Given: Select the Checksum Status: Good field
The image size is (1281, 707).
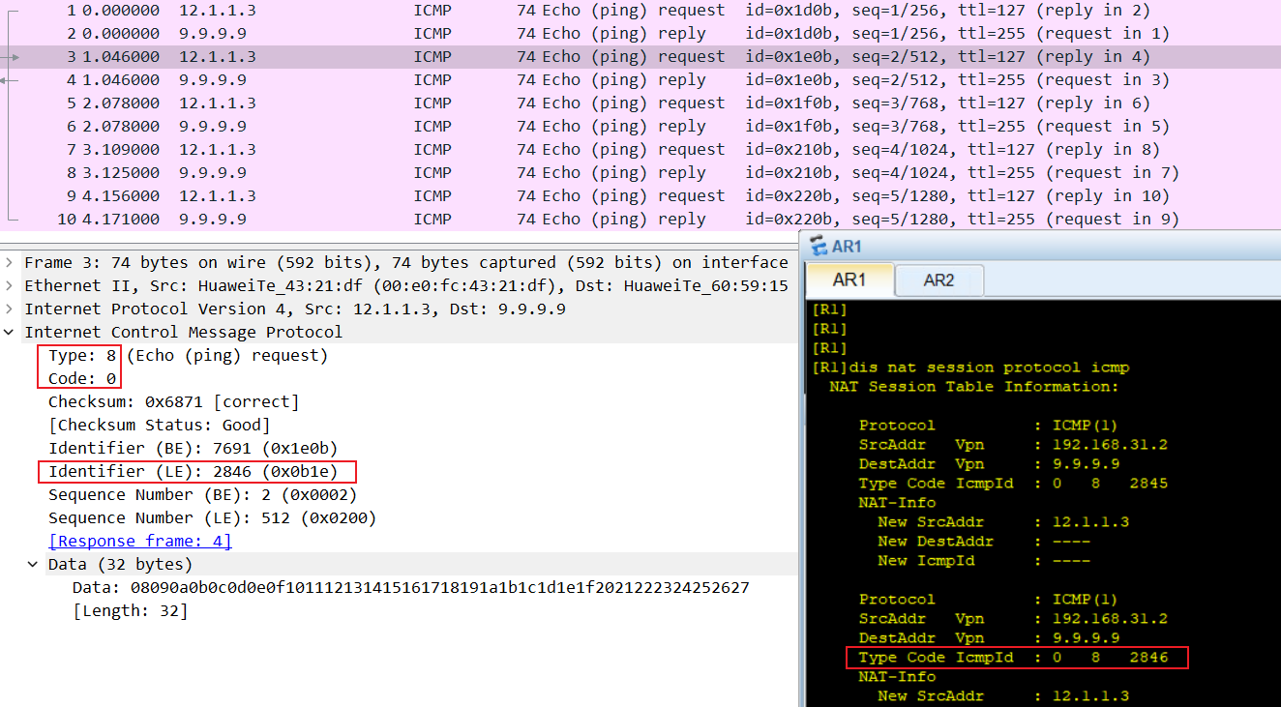Looking at the screenshot, I should (160, 425).
